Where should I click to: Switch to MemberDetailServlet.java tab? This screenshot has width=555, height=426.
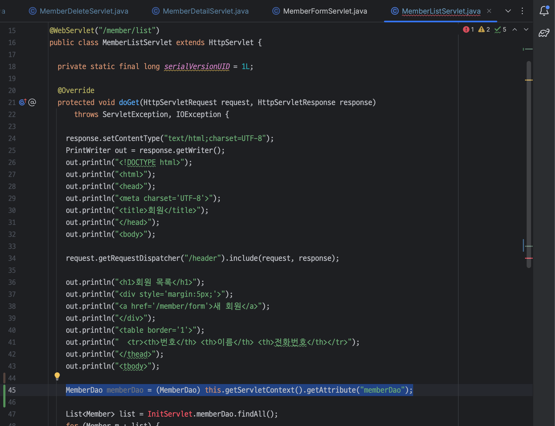206,11
